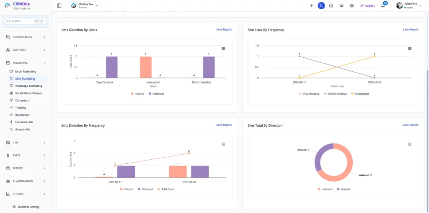
Task: Save Report for Sms User By Frequency
Action: 411,30
